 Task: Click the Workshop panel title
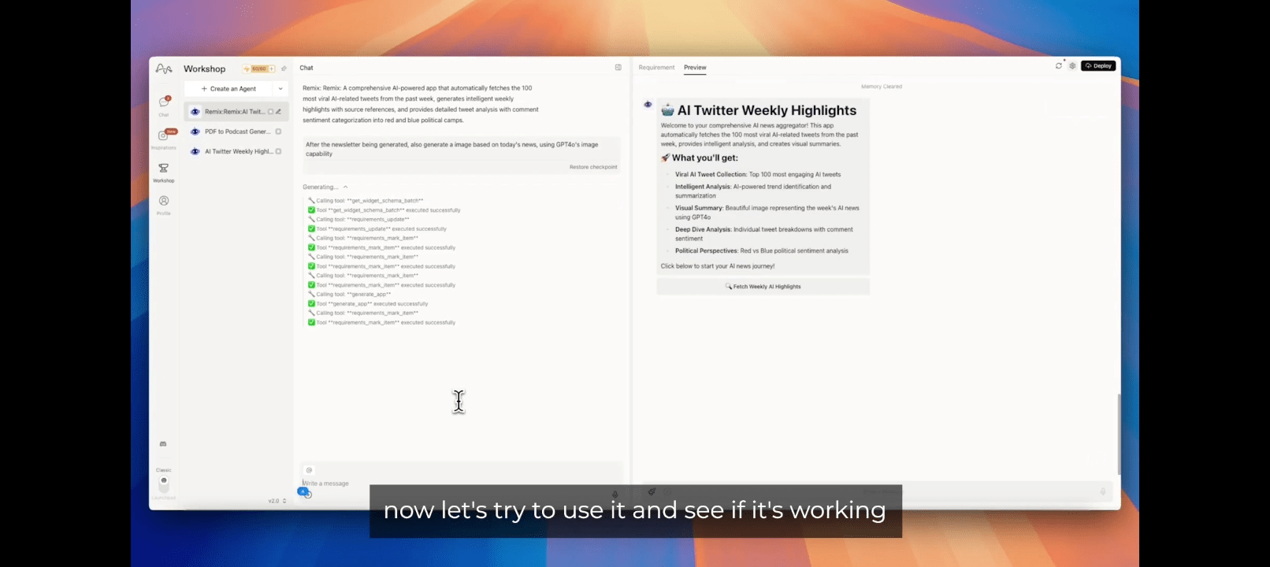pos(205,69)
